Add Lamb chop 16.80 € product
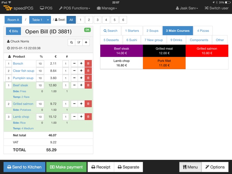The height and width of the screenshot is (174, 232). click(x=122, y=63)
